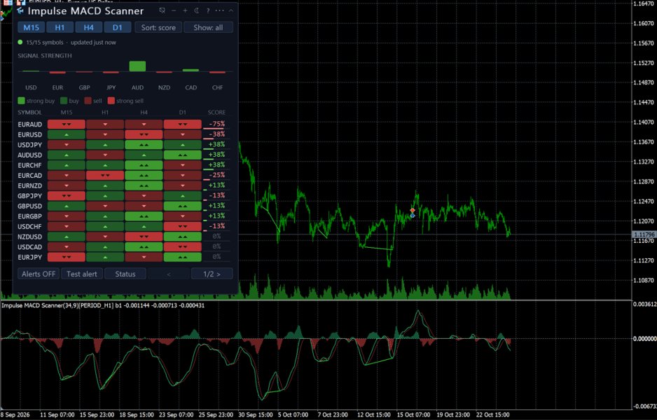Collapse the scanner panel with the chevron

[x=231, y=10]
